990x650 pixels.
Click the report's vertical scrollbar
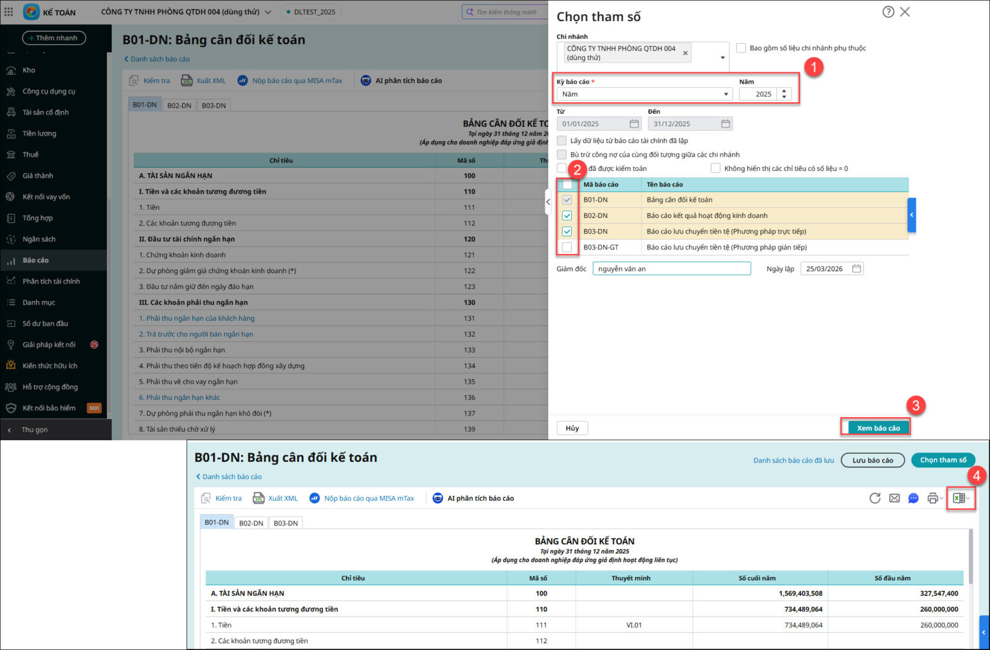click(970, 557)
